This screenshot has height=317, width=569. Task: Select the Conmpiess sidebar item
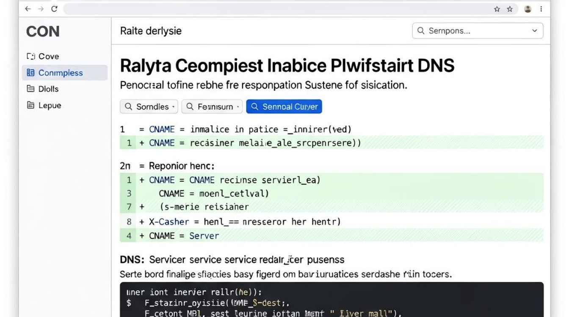[x=65, y=73]
